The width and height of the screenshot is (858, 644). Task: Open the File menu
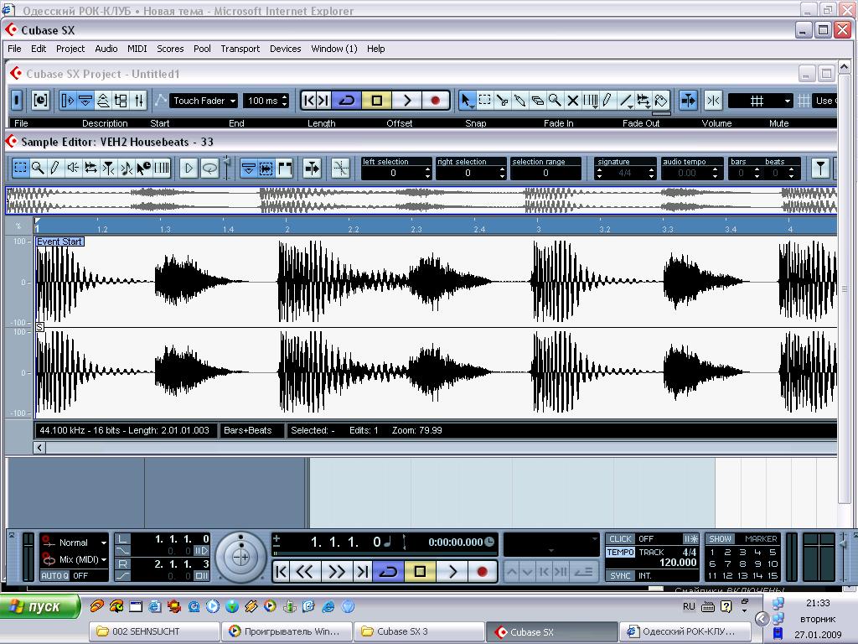[x=15, y=49]
